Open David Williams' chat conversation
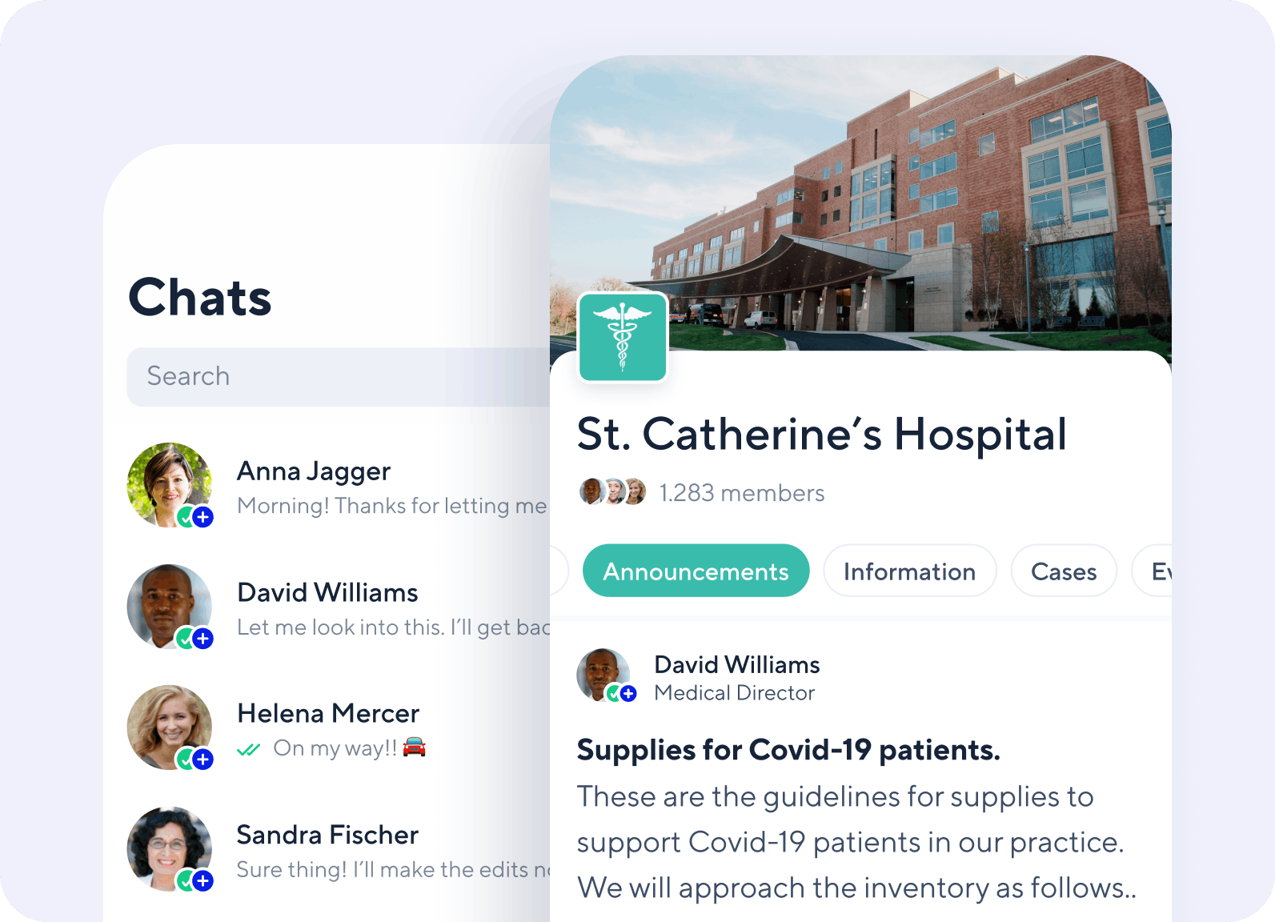 pyautogui.click(x=339, y=607)
